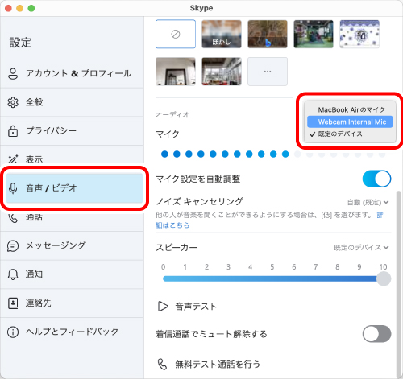Viewport: 403px width, 379px height.
Task: Click the chat bubble icon beside メッセージング
Action: point(13,245)
